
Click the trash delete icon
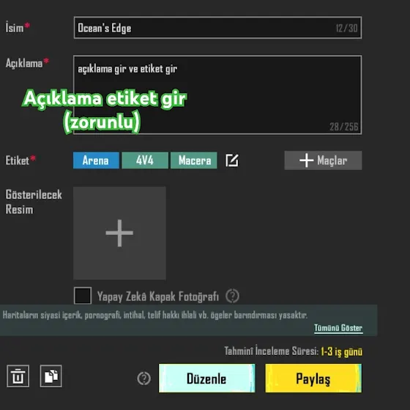tap(18, 376)
